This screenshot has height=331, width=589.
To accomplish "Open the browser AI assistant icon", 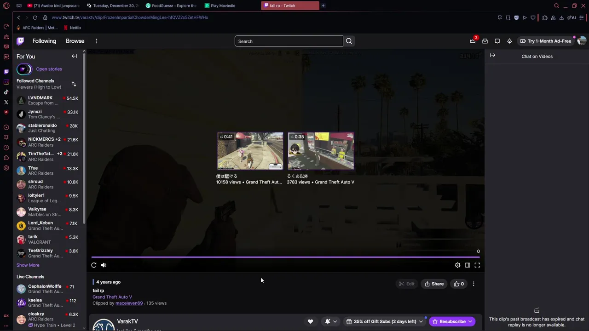I will [x=572, y=17].
